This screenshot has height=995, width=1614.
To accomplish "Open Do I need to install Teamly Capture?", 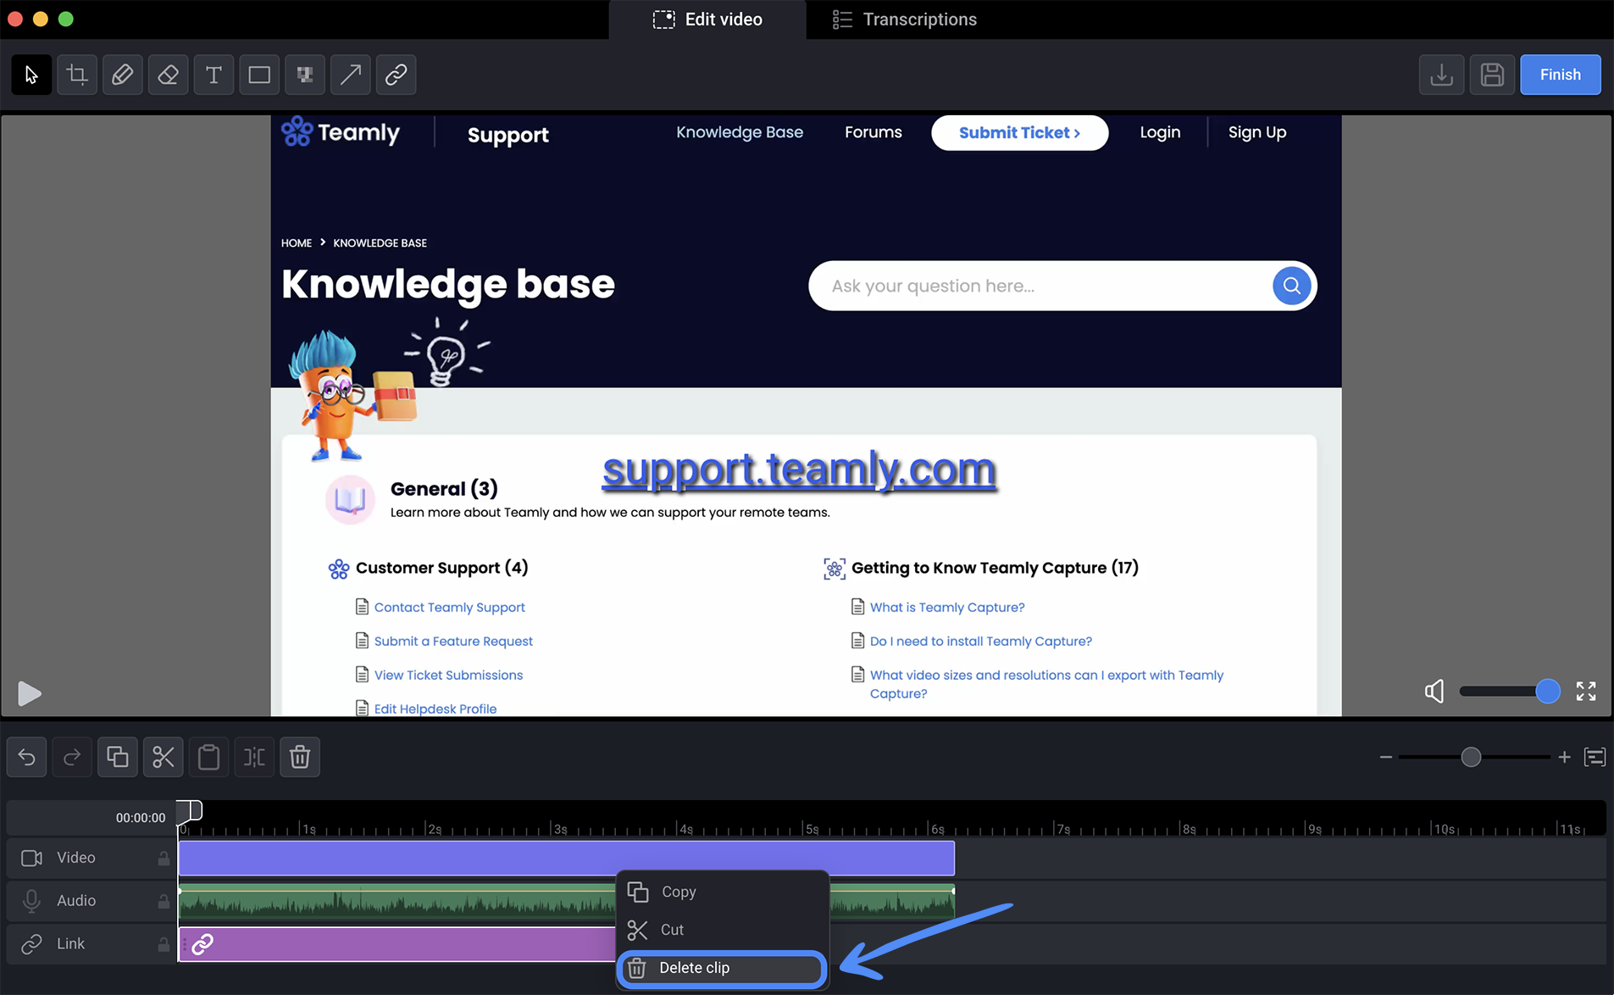I will (x=980, y=641).
